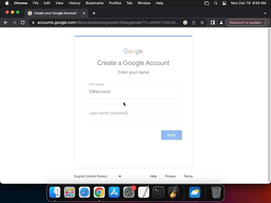Launch GarageBand from the Dock

tap(173, 192)
